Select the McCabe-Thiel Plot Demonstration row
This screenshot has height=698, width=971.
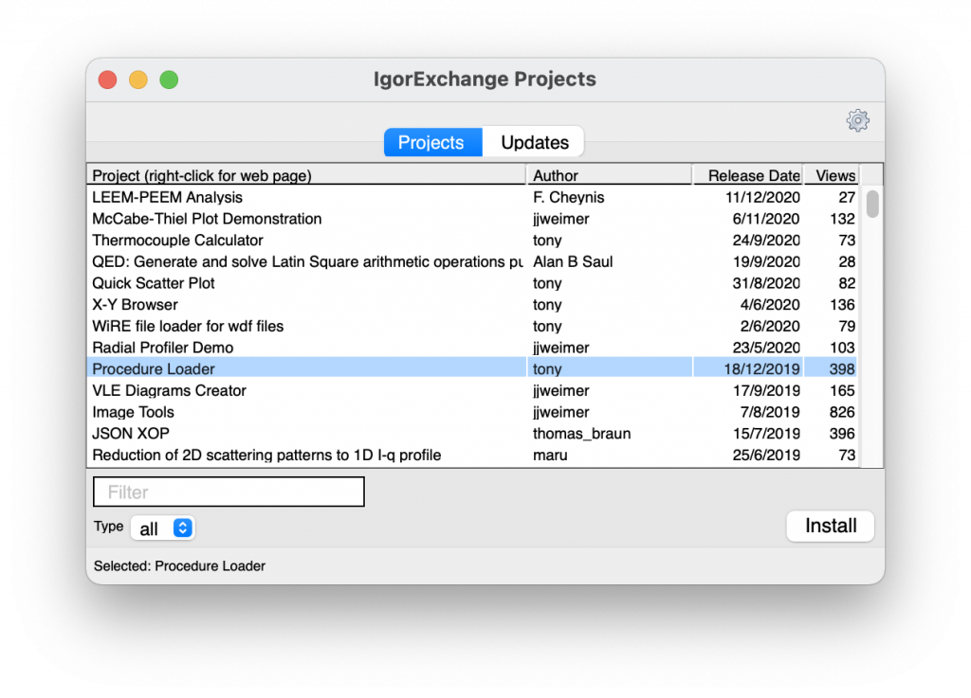pyautogui.click(x=472, y=219)
